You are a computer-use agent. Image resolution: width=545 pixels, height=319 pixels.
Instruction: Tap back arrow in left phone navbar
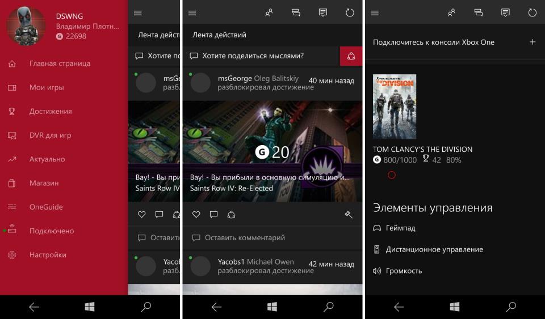(x=33, y=307)
